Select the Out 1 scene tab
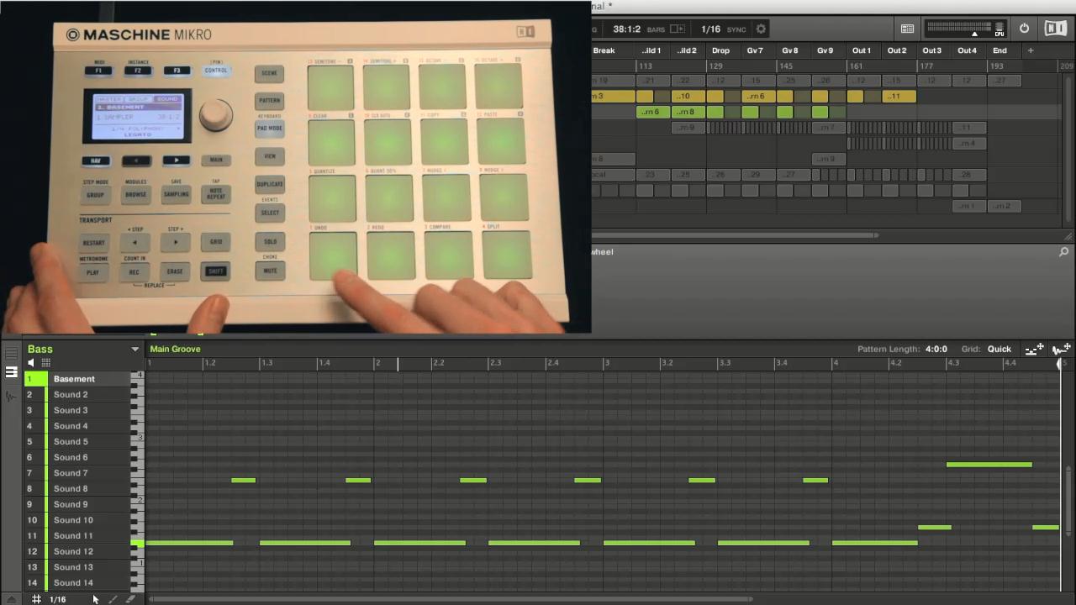The width and height of the screenshot is (1076, 605). [862, 50]
